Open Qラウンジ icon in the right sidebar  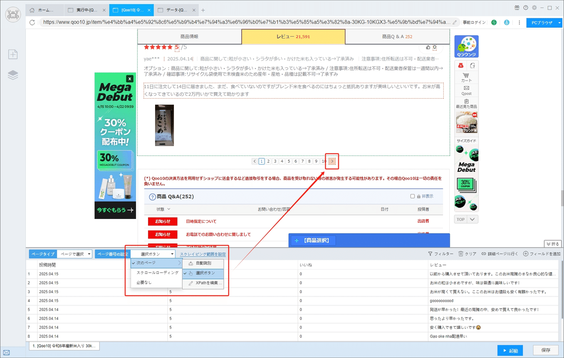tap(466, 47)
